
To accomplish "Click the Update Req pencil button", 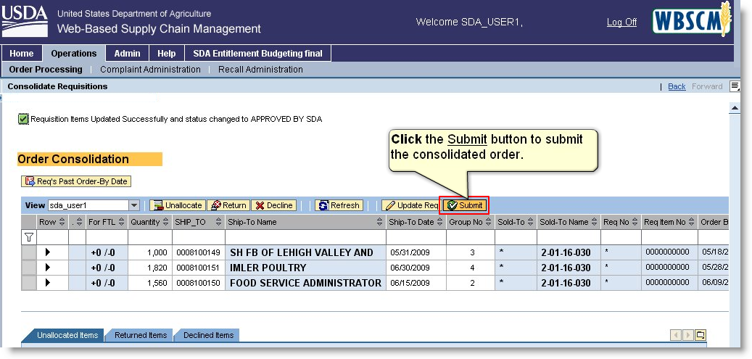I will pyautogui.click(x=410, y=205).
